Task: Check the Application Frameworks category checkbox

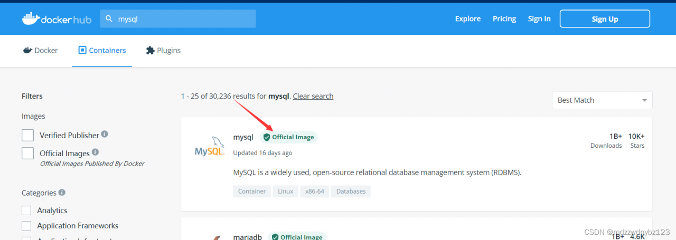Action: point(26,226)
